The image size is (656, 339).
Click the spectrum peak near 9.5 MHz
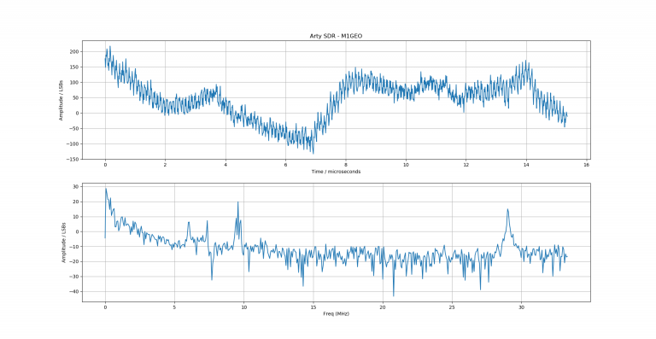coord(238,202)
